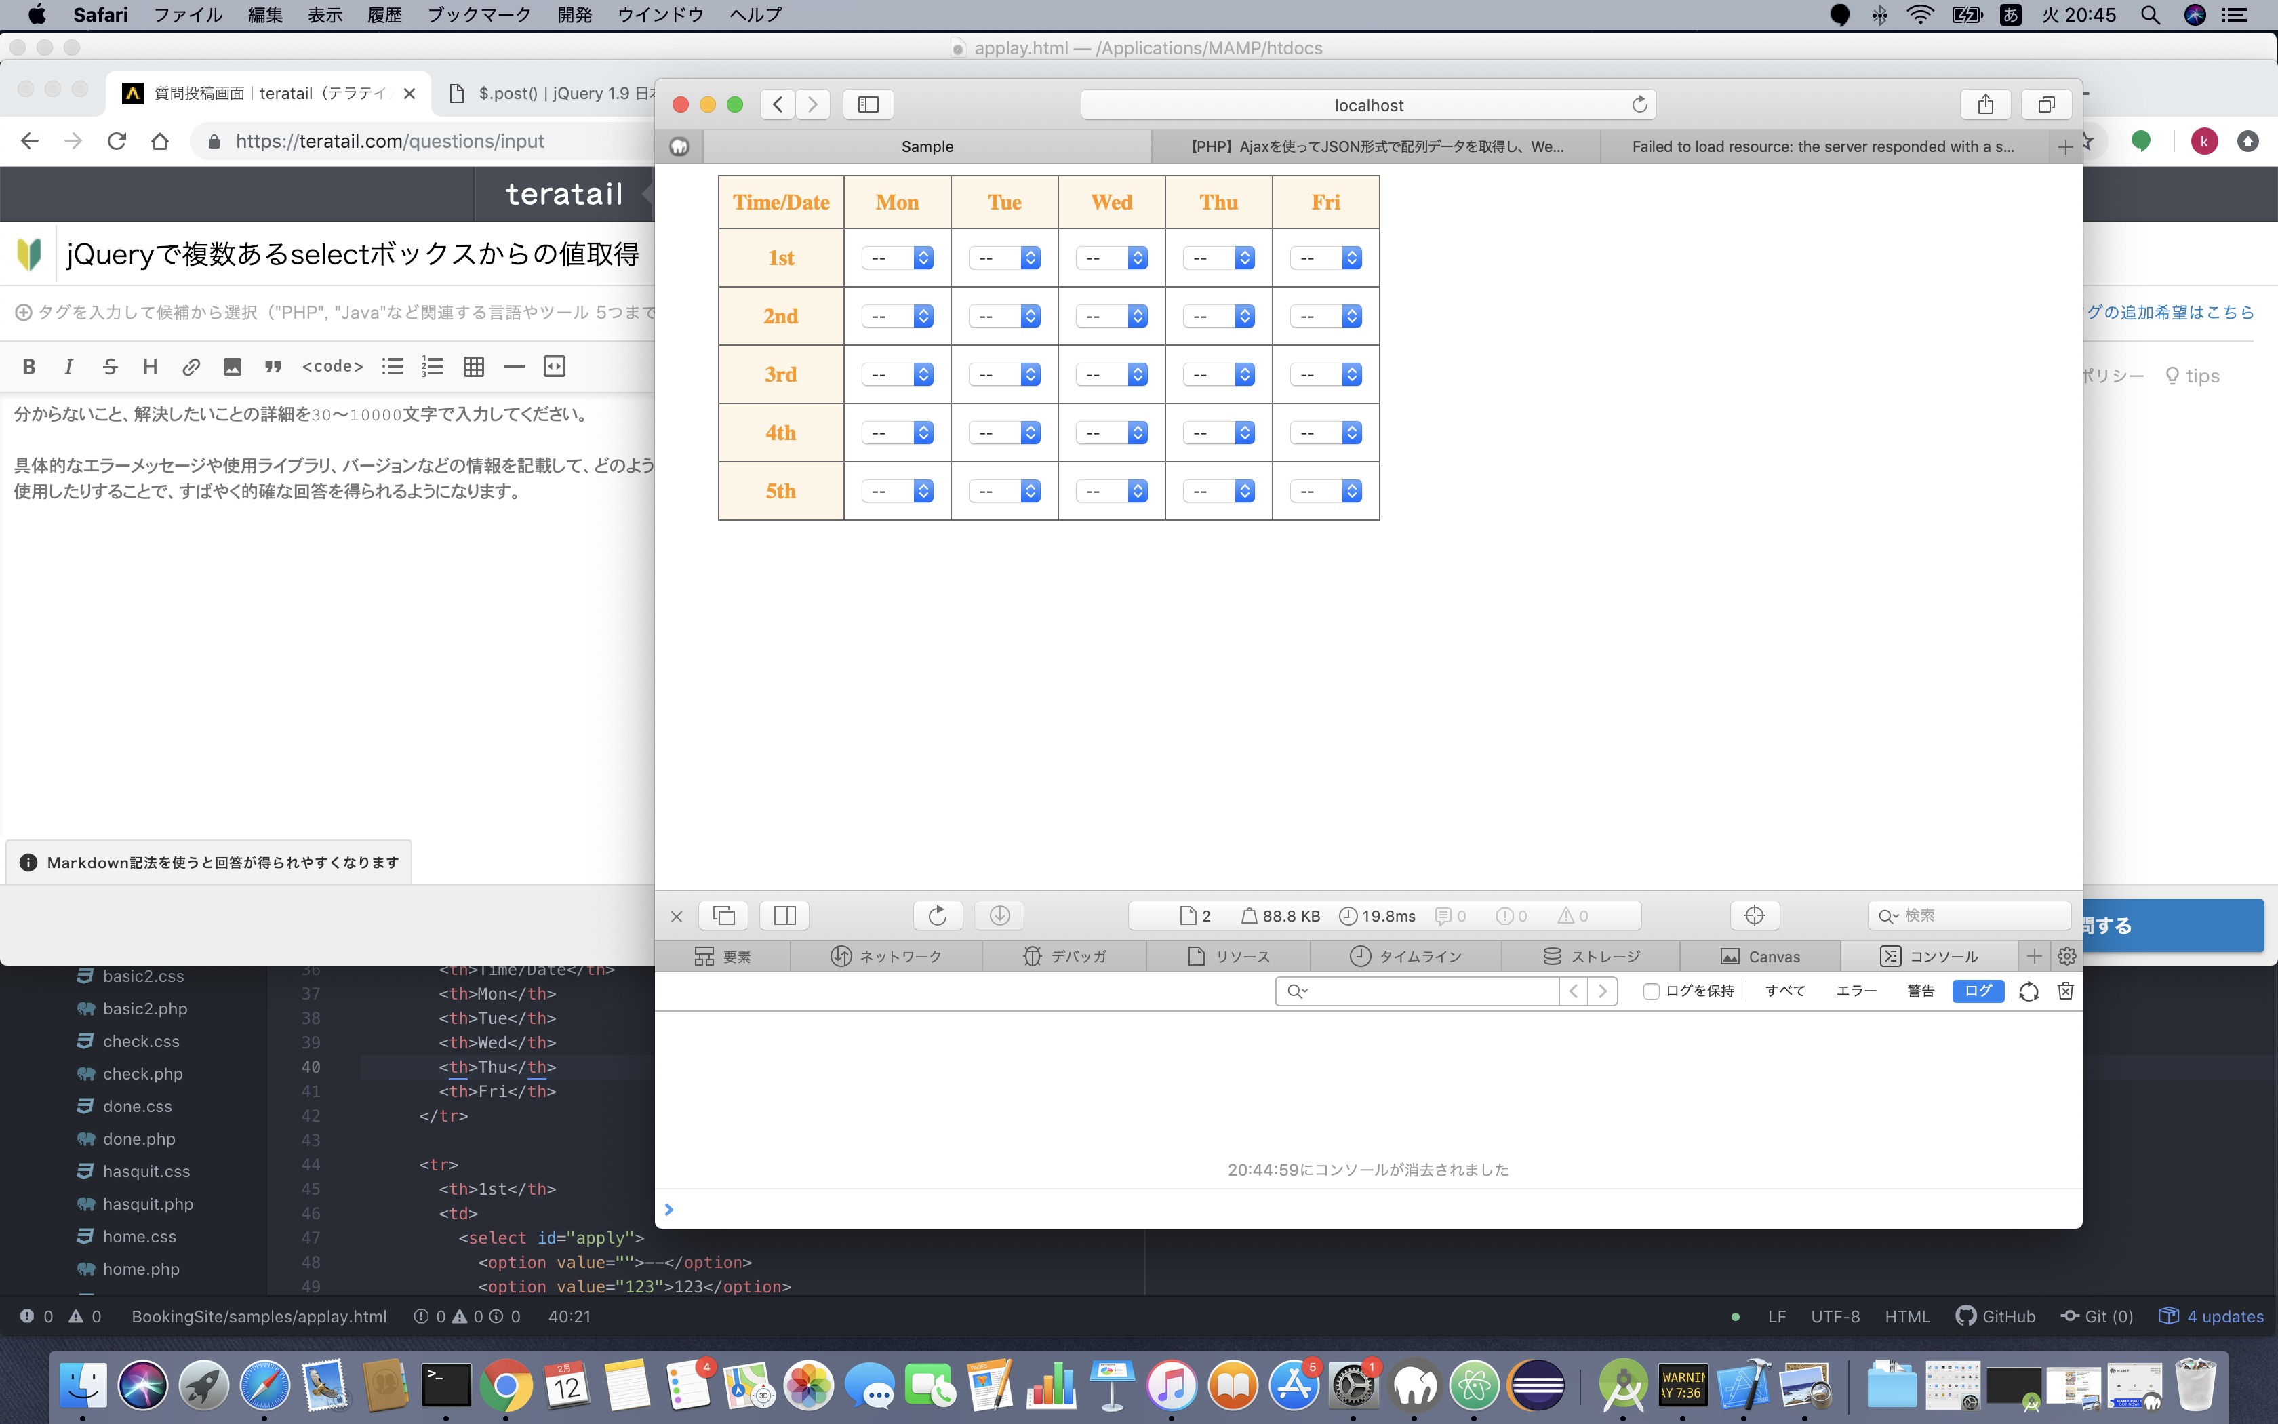Toggle the Safari sidebar button
2278x1424 pixels.
pyautogui.click(x=868, y=104)
